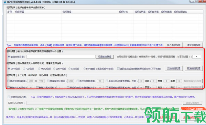Enable the 去除水印 mosaic checkbox
This screenshot has width=206, height=125.
pos(107,81)
